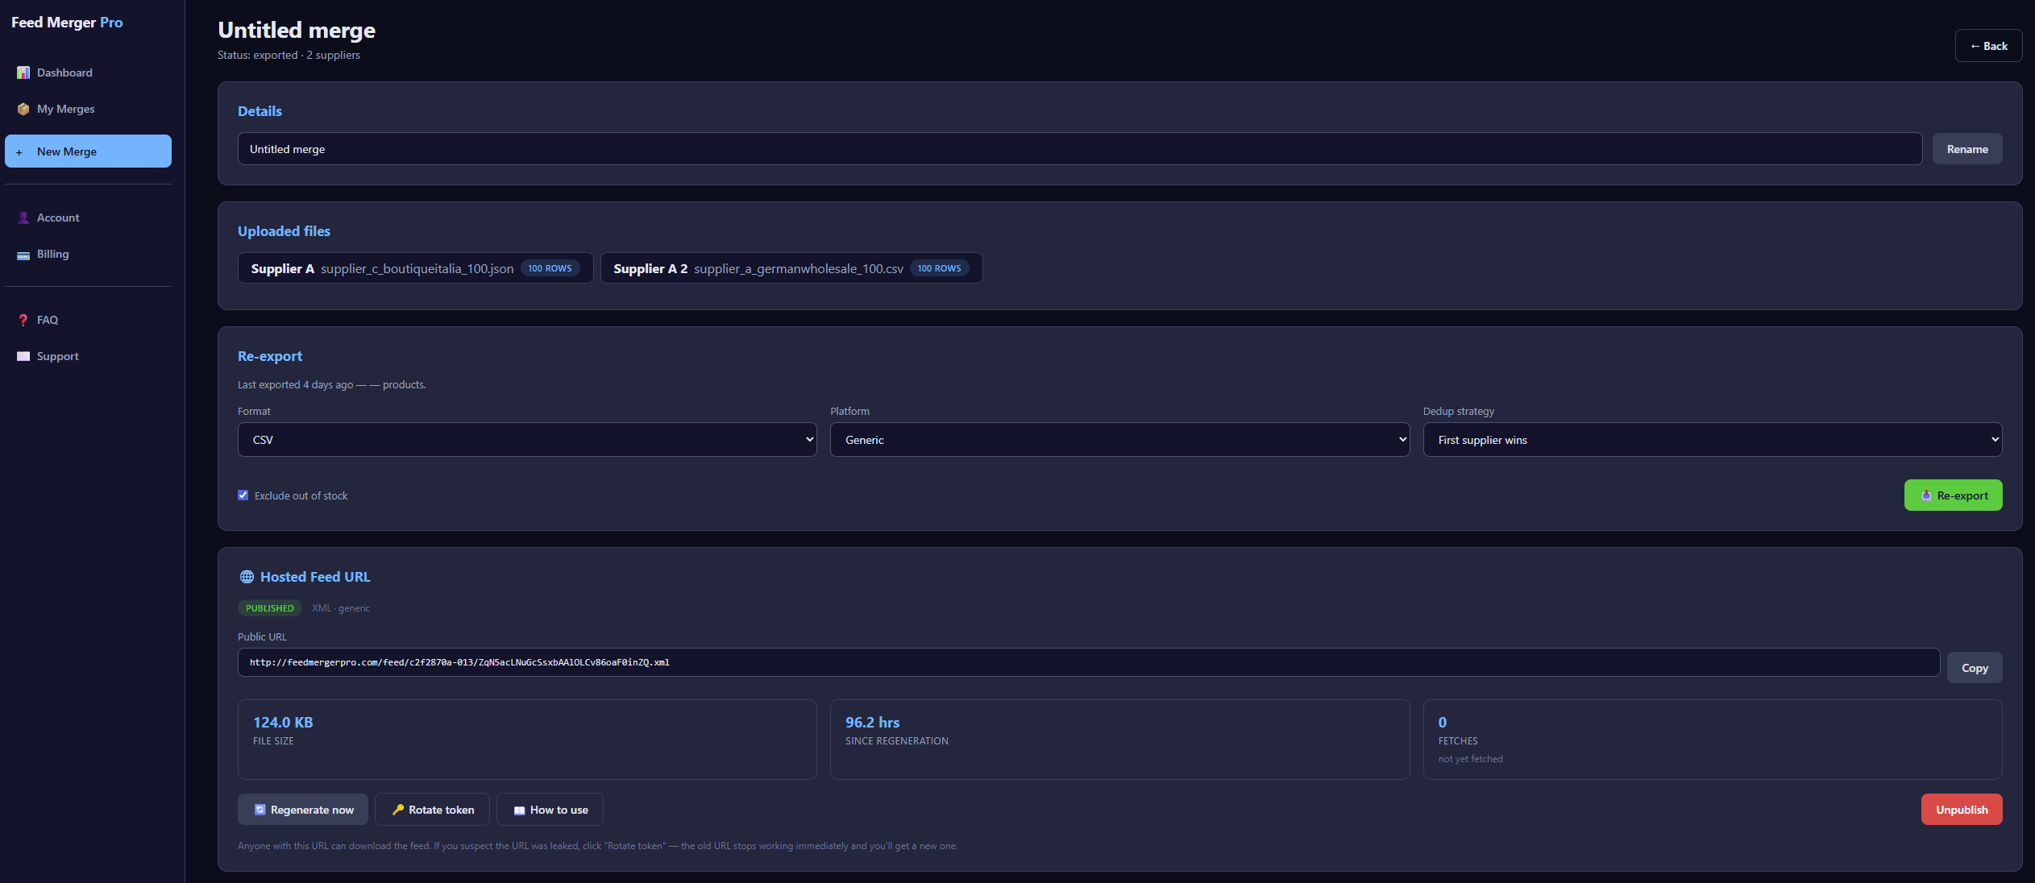
Task: Open Dashboard from the sidebar
Action: pyautogui.click(x=89, y=73)
